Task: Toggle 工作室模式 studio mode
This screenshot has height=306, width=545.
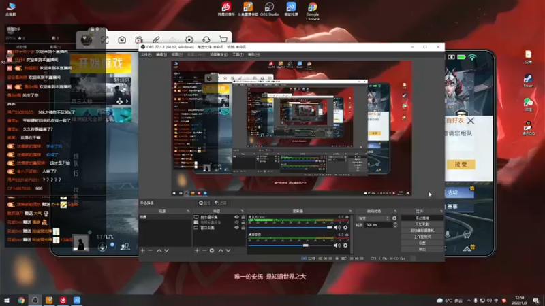Action: [x=422, y=237]
